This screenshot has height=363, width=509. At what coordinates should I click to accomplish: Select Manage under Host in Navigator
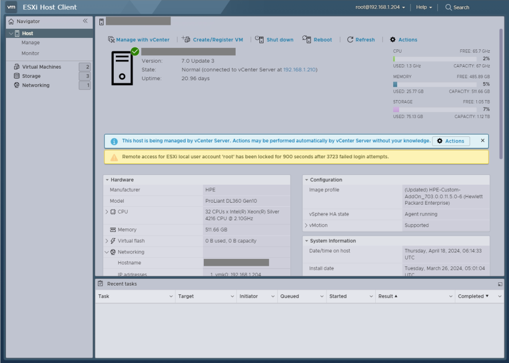coord(30,43)
